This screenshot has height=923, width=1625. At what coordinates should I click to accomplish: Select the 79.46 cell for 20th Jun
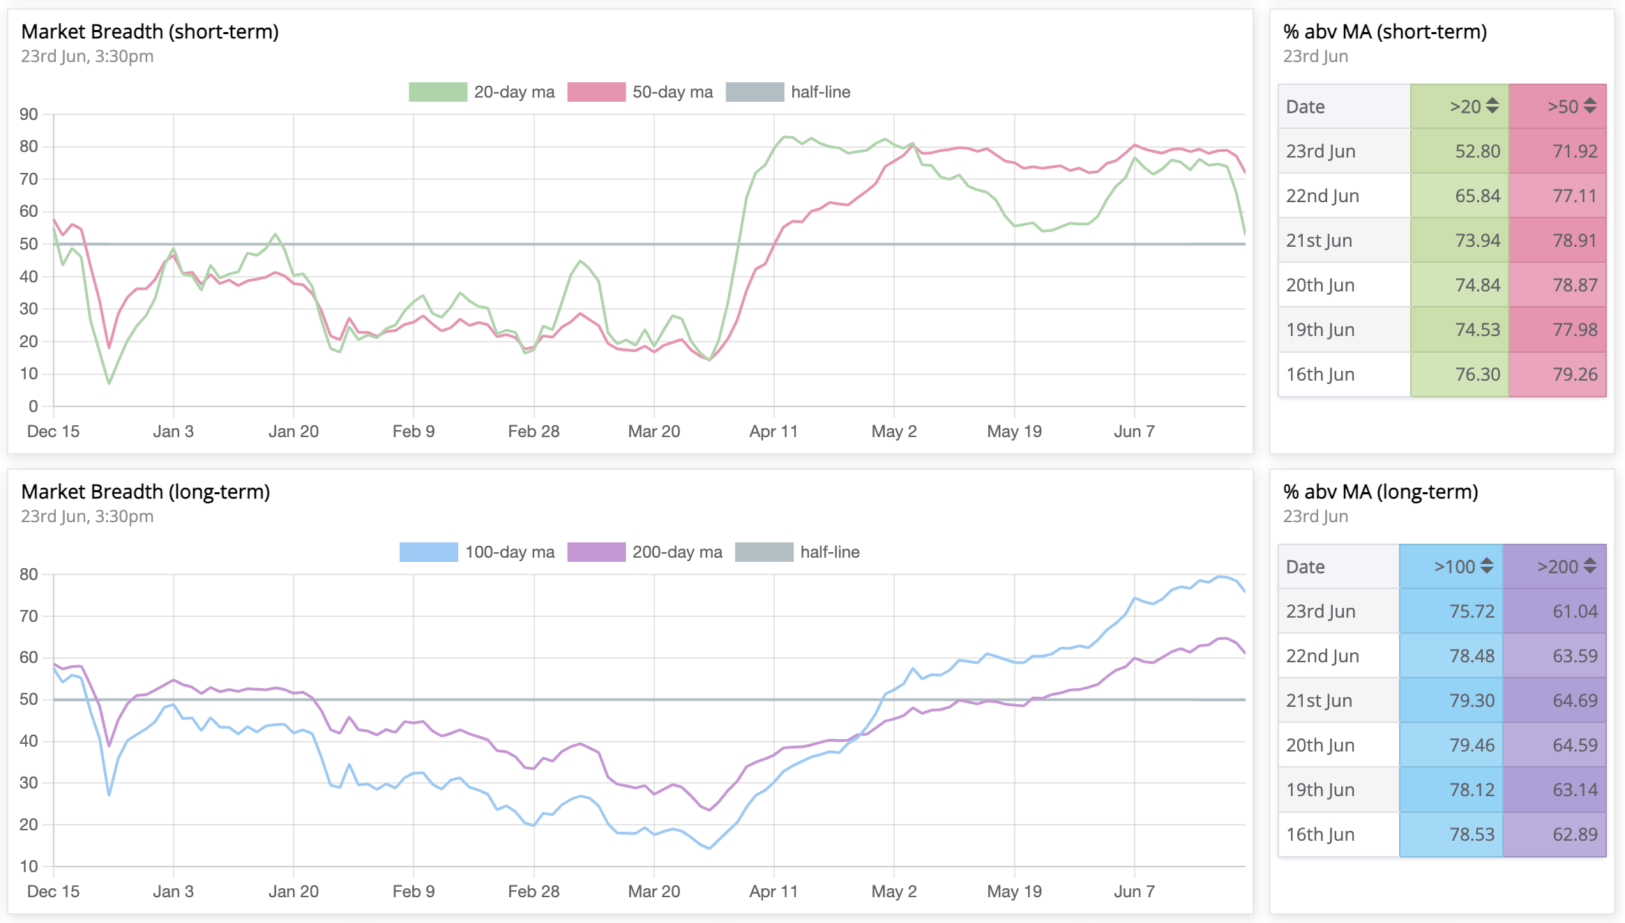[1451, 745]
